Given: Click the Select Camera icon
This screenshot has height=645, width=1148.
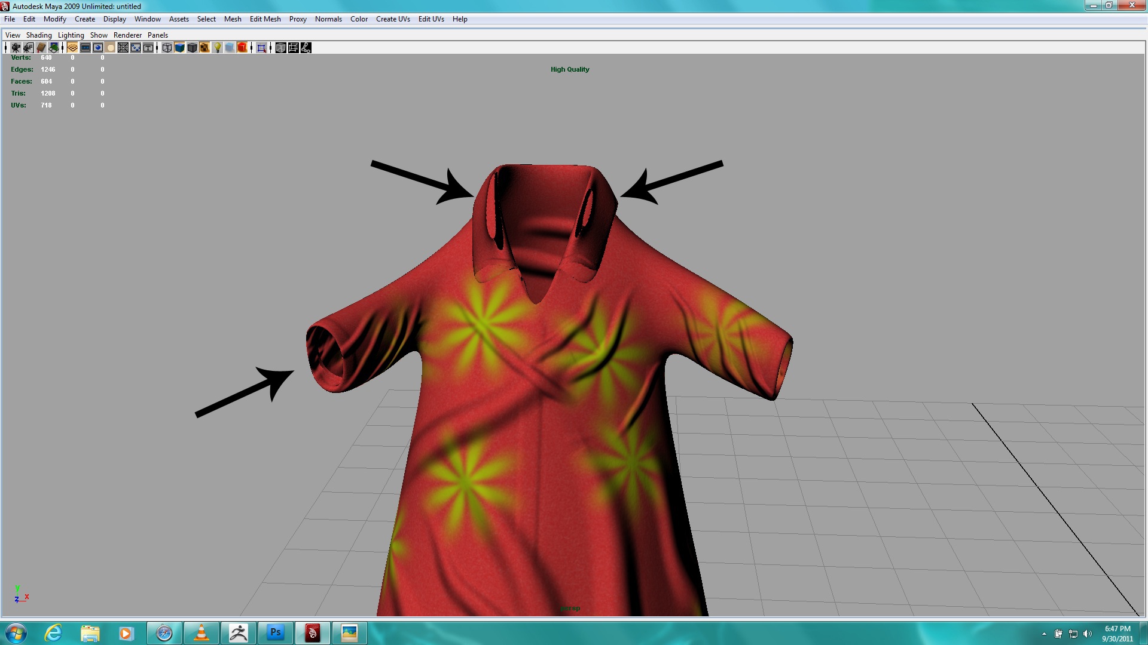Looking at the screenshot, I should point(16,48).
